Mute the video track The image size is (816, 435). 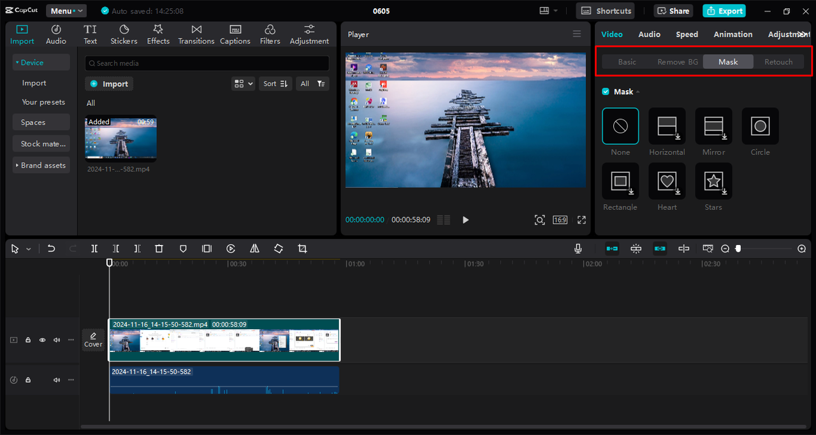(x=57, y=340)
